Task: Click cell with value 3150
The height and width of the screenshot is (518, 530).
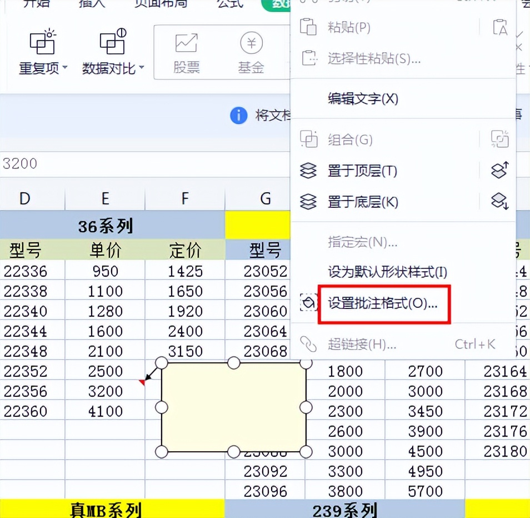Action: pyautogui.click(x=185, y=351)
